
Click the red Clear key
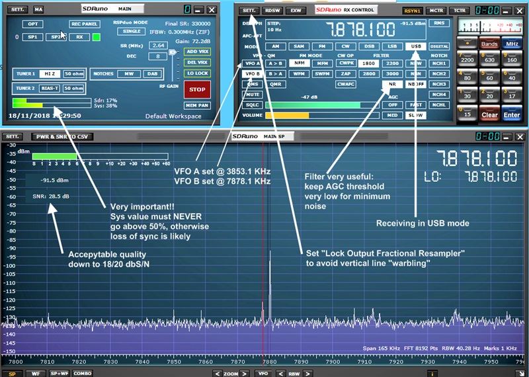tap(489, 113)
